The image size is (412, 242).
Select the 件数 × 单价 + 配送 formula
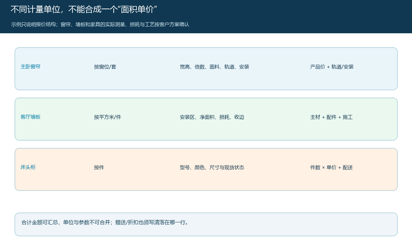tap(332, 167)
